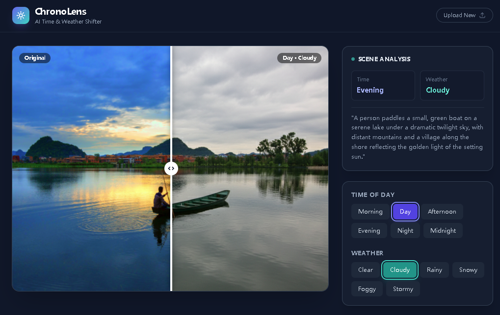500x315 pixels.
Task: Click the comparison slider handle
Action: point(171,168)
